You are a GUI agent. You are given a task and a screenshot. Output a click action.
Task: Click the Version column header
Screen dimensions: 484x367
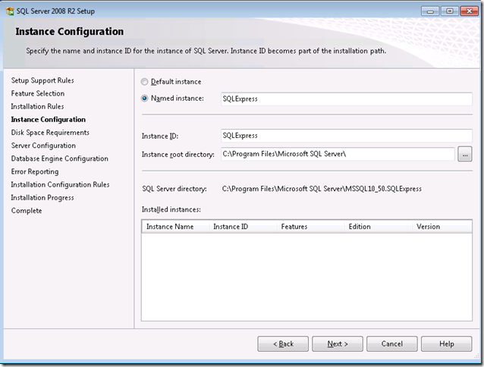pyautogui.click(x=440, y=227)
